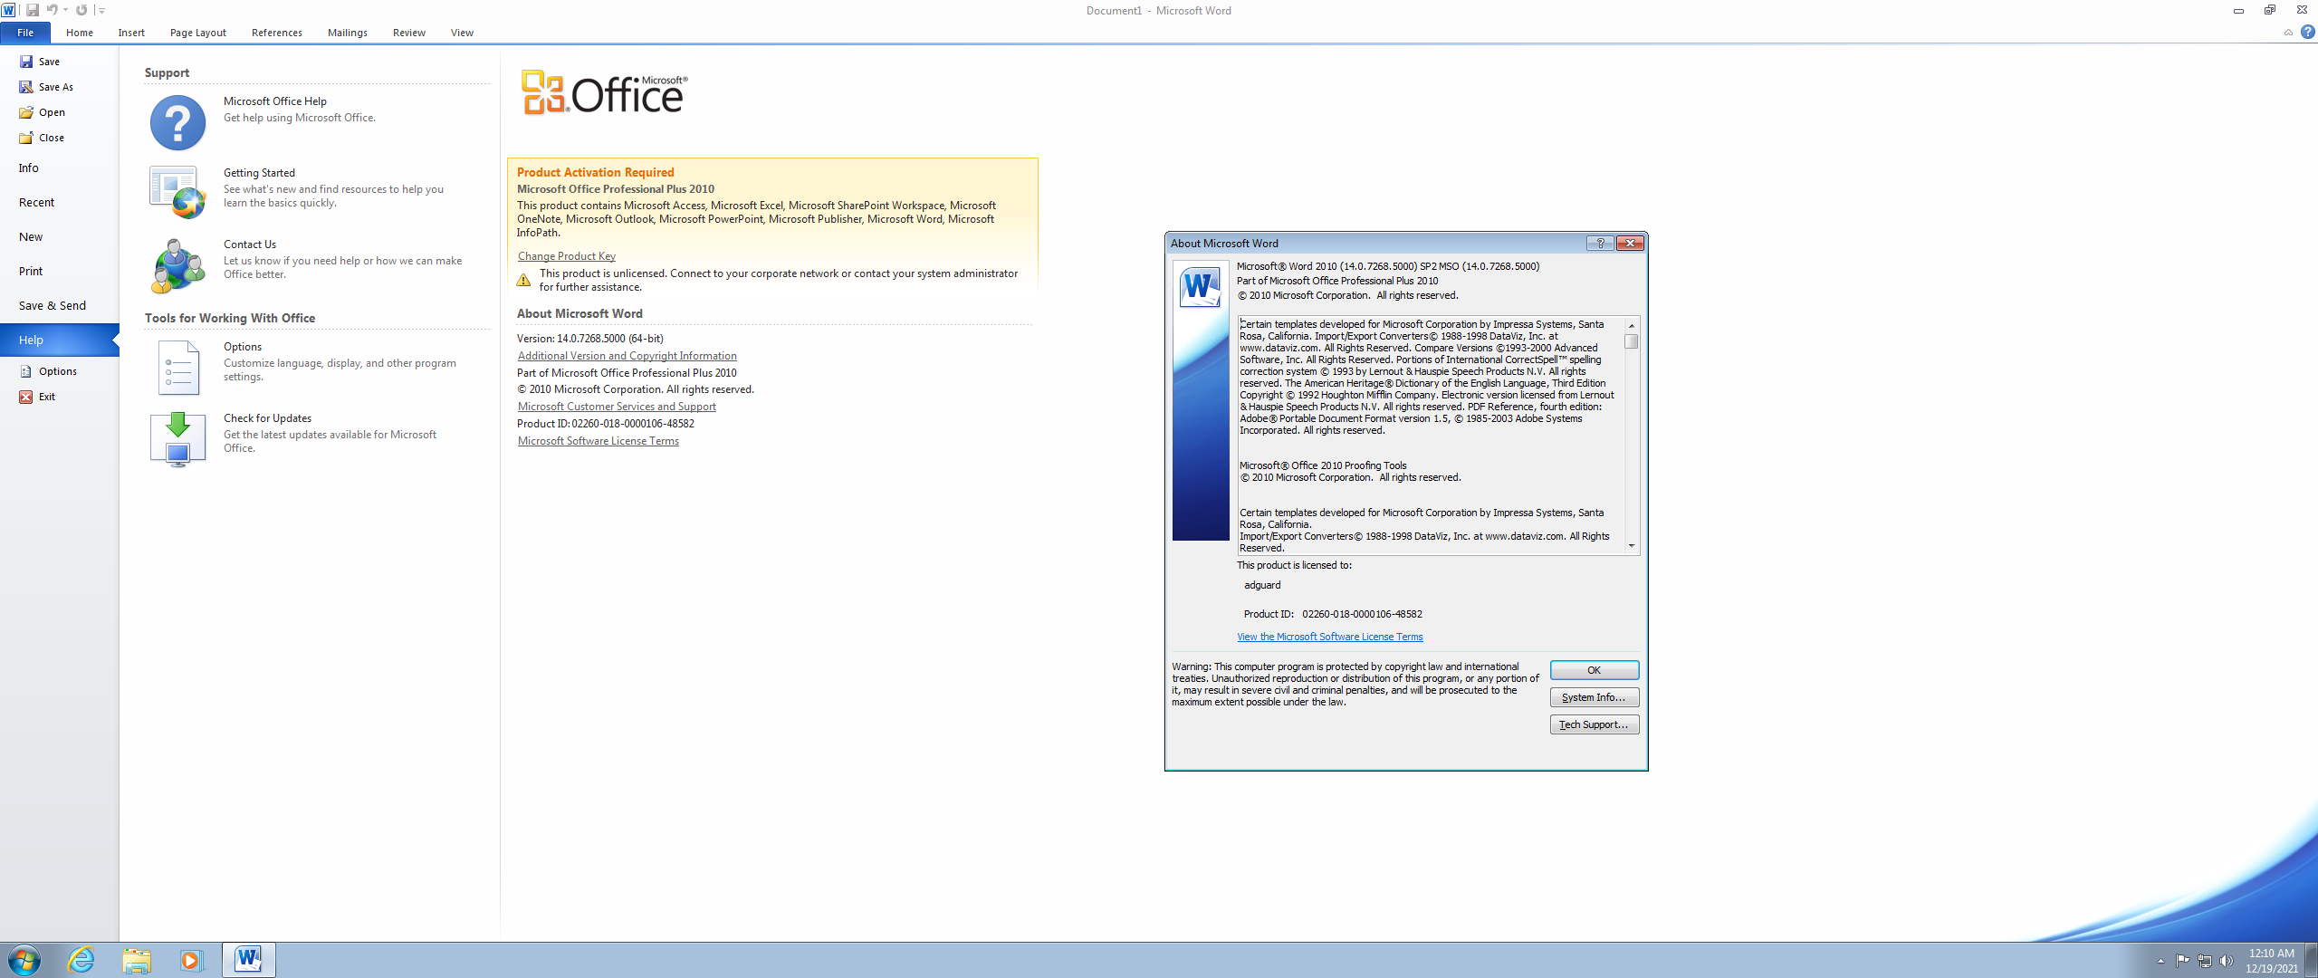Open the Undo history dropdown arrow
The image size is (2318, 978).
[x=64, y=10]
